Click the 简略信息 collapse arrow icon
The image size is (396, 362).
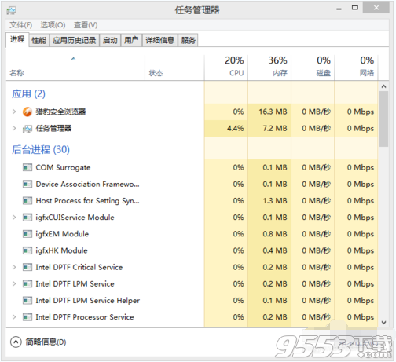(x=16, y=342)
